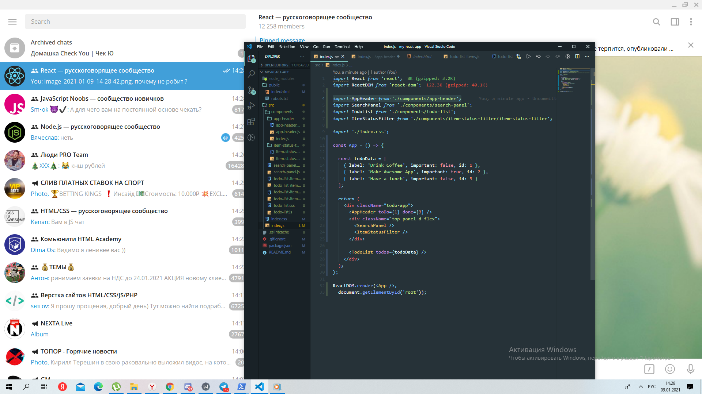Viewport: 702px width, 394px height.
Task: Open the File menu in VS Code
Action: [260, 47]
